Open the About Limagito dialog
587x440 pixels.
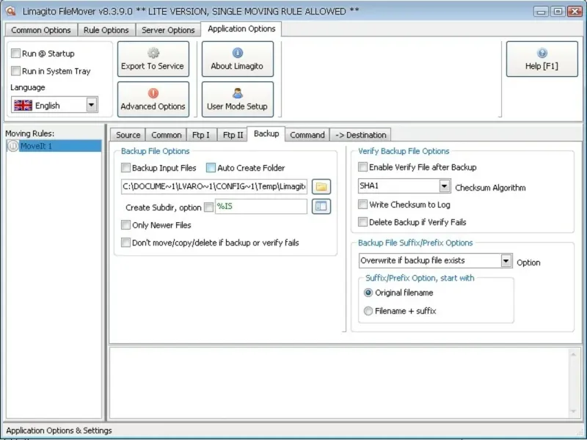[237, 59]
